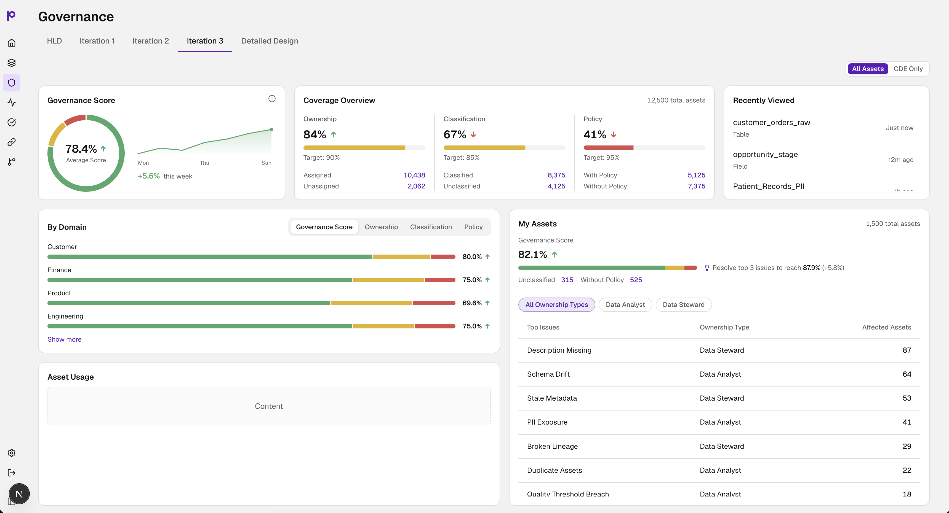Switch to All Assets toggle
Screen dimensions: 949x513
pos(868,69)
